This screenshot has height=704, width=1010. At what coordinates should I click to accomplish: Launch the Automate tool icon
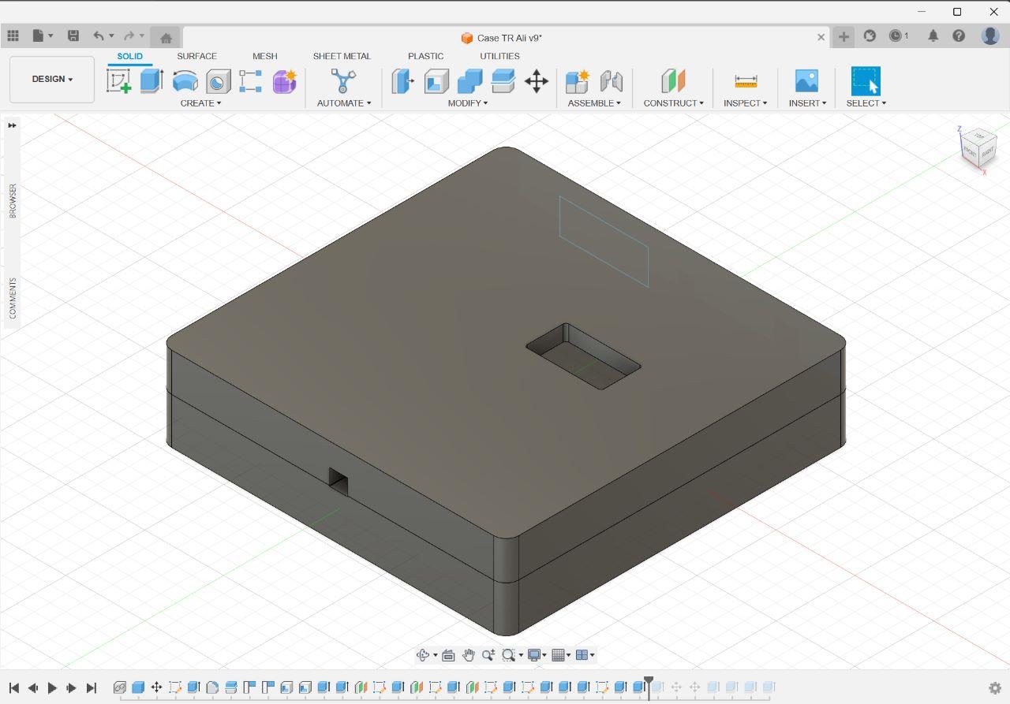click(x=343, y=81)
